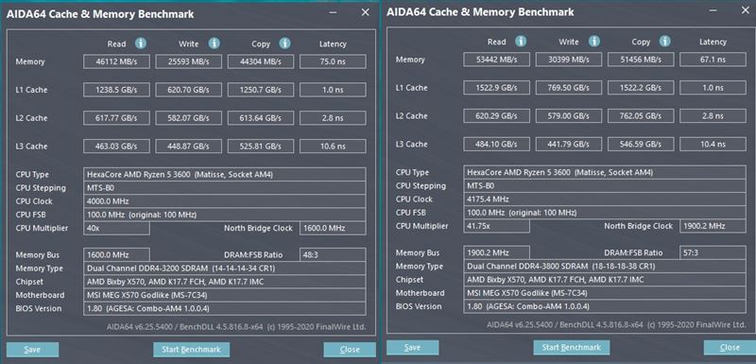The image size is (756, 364).
Task: Click Save button in right window
Action: (x=413, y=348)
